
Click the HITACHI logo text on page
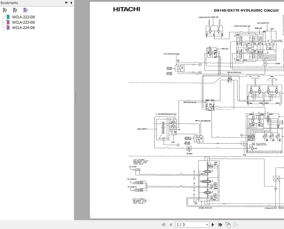[126, 9]
